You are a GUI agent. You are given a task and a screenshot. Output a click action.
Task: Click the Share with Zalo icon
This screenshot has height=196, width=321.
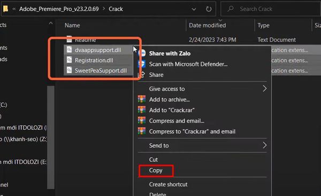point(142,53)
